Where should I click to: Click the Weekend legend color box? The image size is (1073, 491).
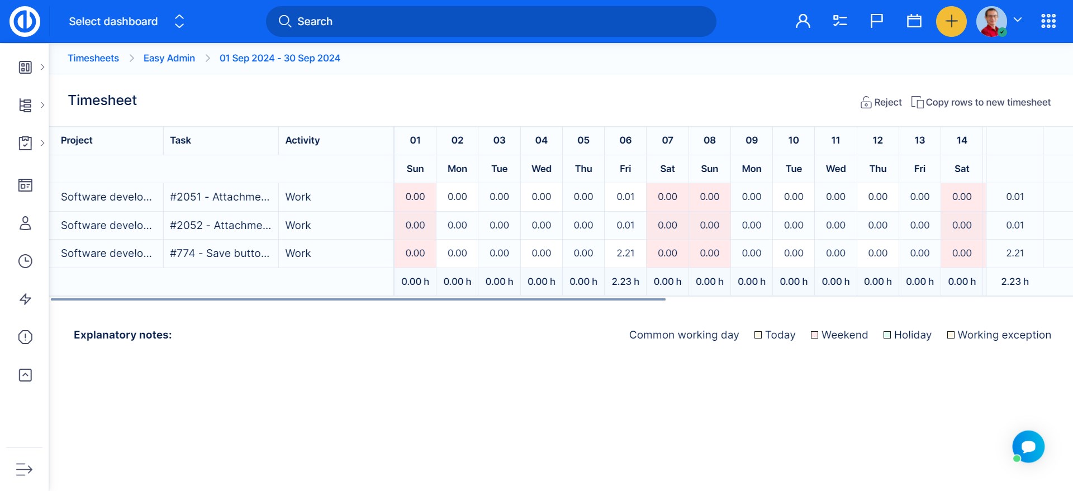point(814,335)
